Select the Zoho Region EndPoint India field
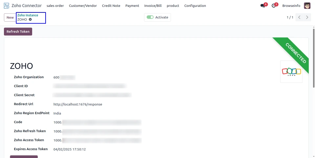The height and width of the screenshot is (158, 315). pos(57,113)
